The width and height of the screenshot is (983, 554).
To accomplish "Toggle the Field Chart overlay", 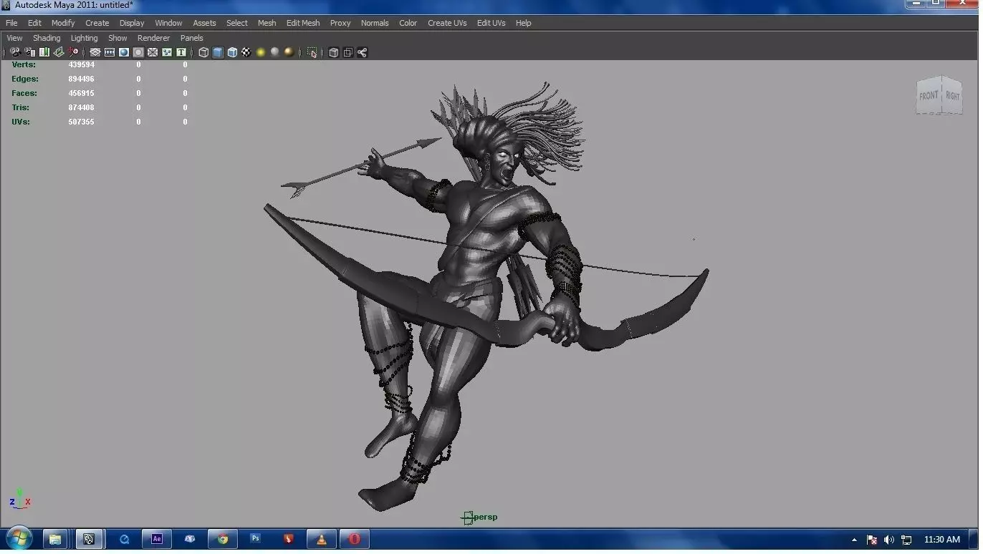I will click(153, 52).
